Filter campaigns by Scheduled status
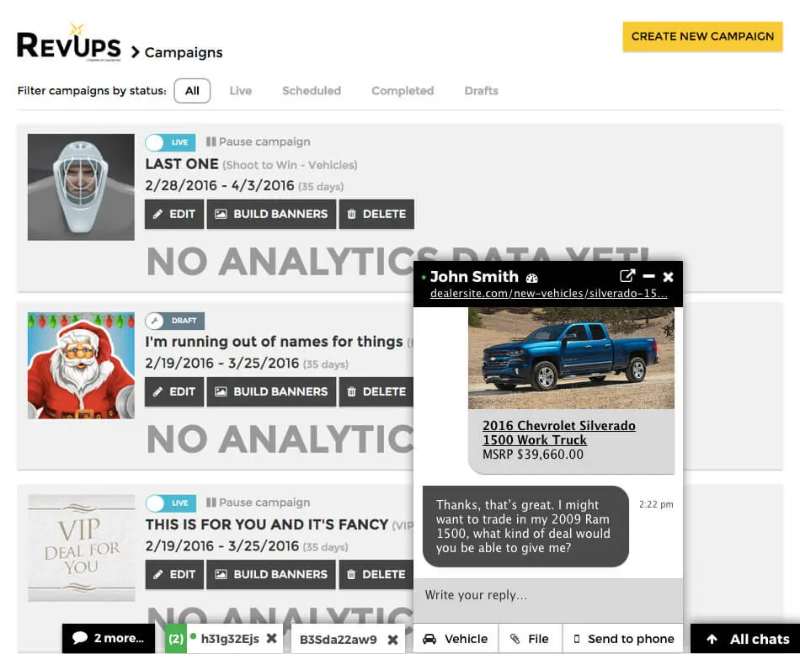Screen dimensions: 800x654 (x=312, y=91)
